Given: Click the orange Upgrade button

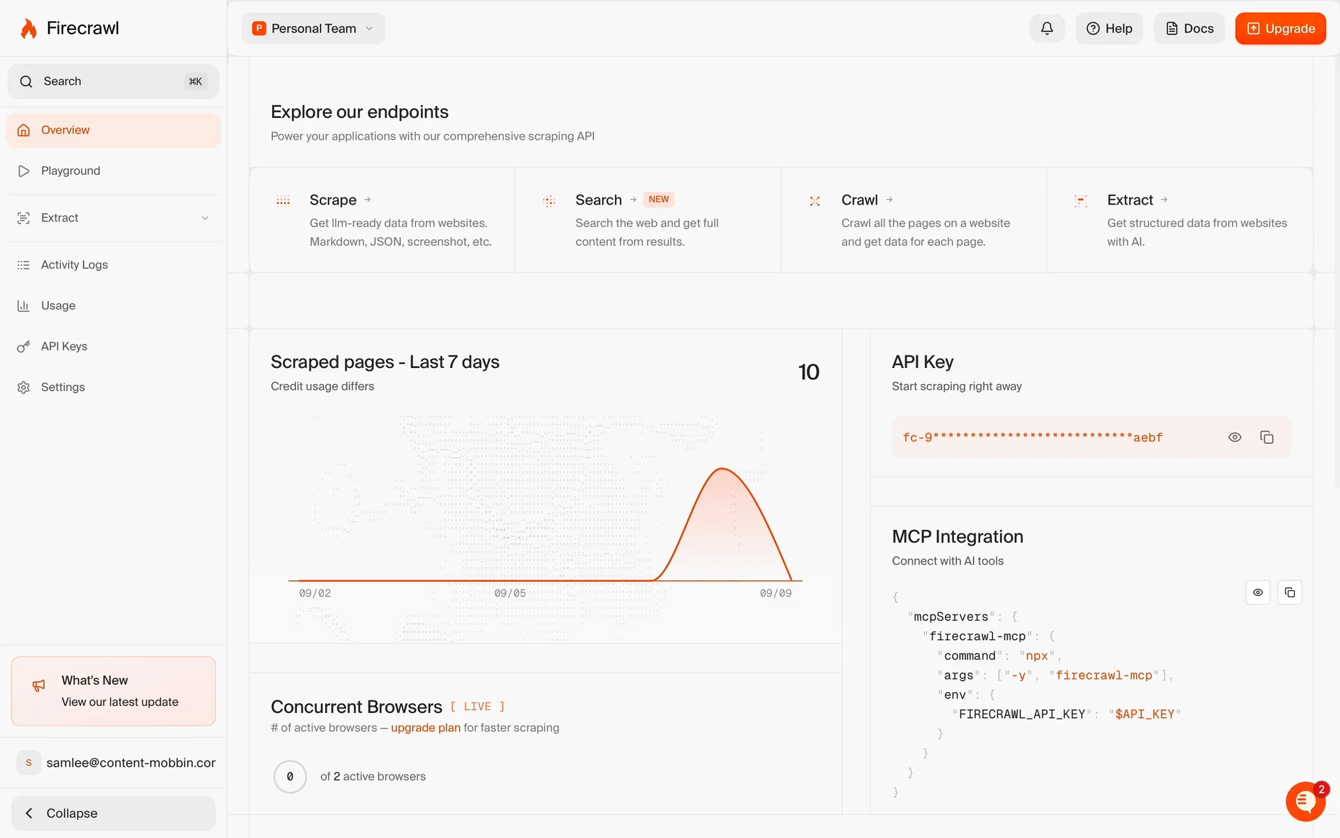Looking at the screenshot, I should pyautogui.click(x=1280, y=29).
